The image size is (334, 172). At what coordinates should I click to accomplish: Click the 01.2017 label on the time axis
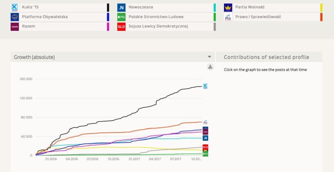134,159
